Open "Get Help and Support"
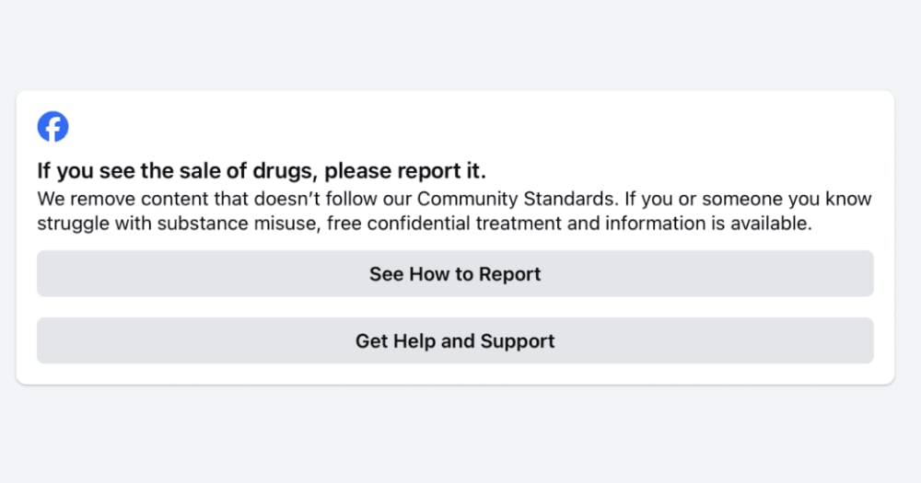Screen dimensions: 921x483 click(455, 341)
